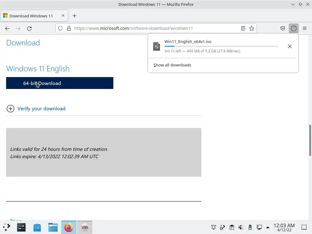Screen dimensions: 312x234
Task: Click the download progress bar
Action: pos(221,46)
